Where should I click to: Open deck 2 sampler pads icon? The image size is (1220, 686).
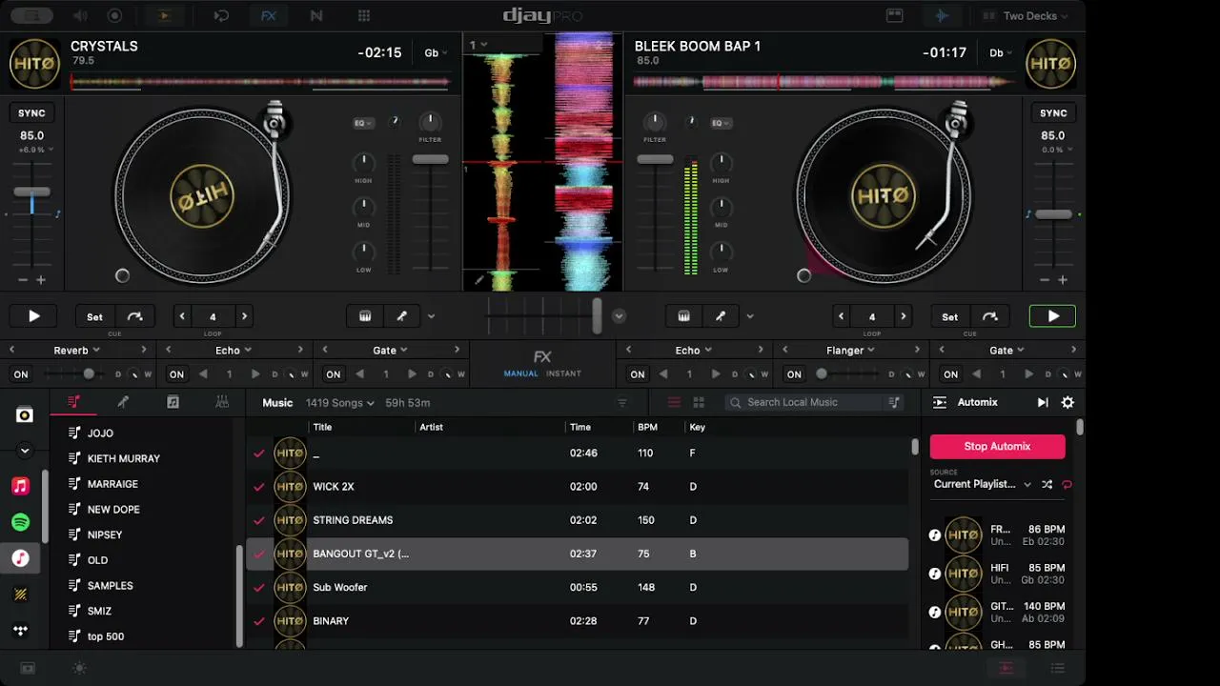(x=683, y=316)
